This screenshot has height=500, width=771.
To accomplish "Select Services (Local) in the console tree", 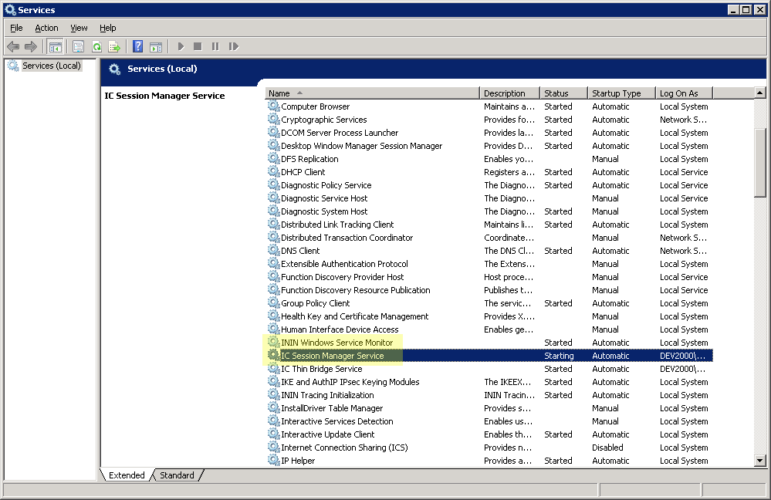I will tap(51, 66).
